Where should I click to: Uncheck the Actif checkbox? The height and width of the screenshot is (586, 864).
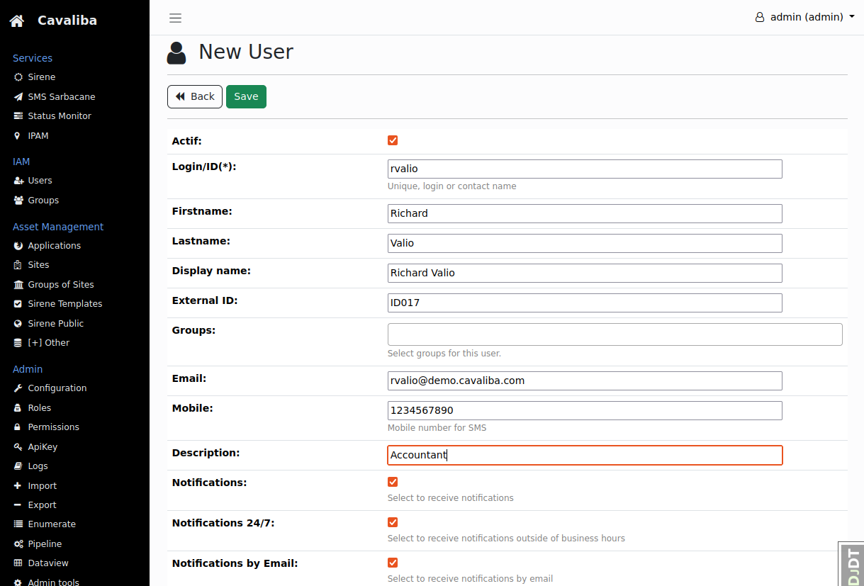[x=393, y=140]
